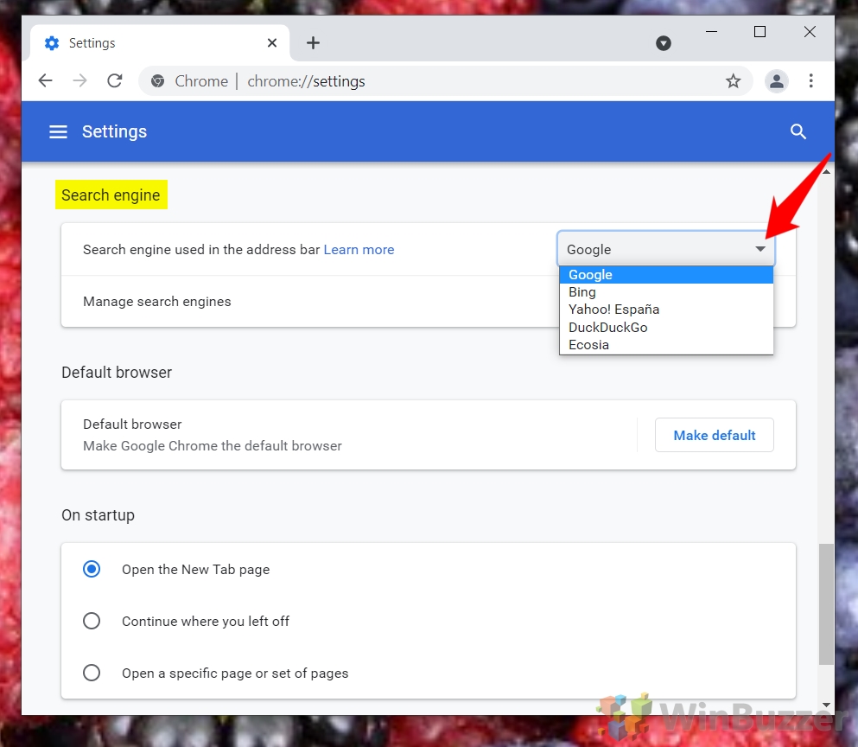Image resolution: width=858 pixels, height=747 pixels.
Task: Minimize the Chrome window
Action: pos(711,32)
